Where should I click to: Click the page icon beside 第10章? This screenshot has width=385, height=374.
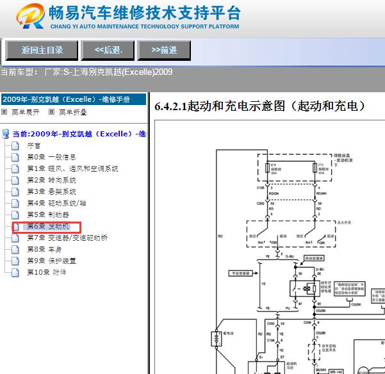point(15,272)
